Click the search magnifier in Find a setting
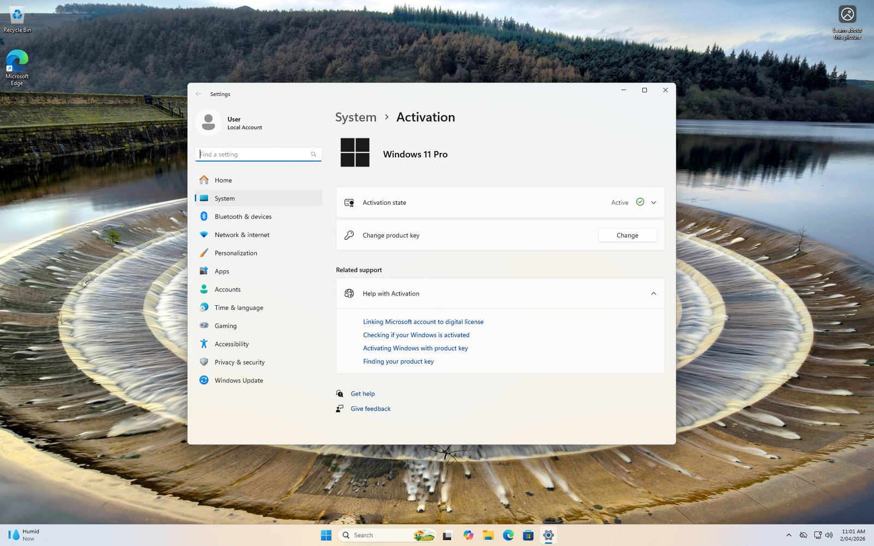The image size is (874, 546). point(314,155)
